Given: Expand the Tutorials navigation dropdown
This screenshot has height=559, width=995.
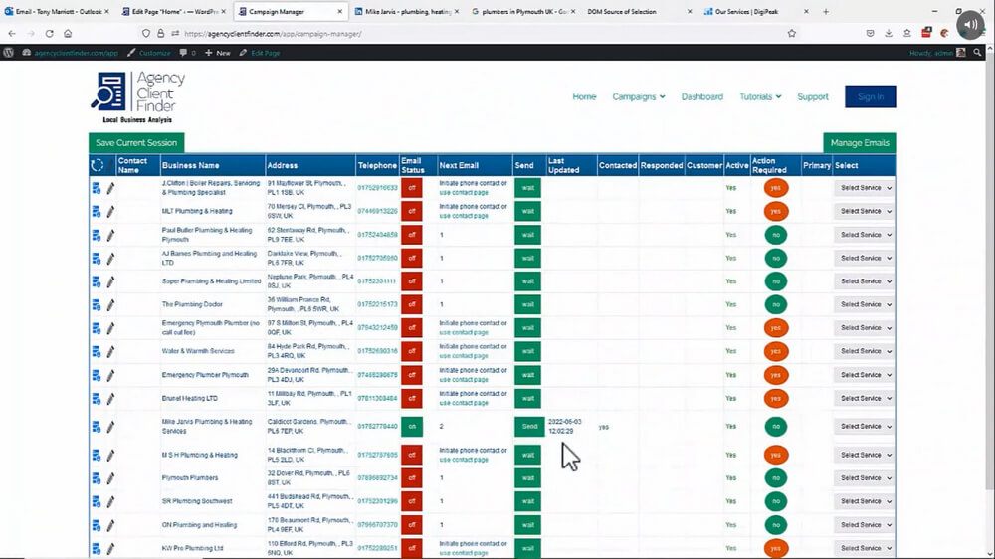Looking at the screenshot, I should (760, 97).
